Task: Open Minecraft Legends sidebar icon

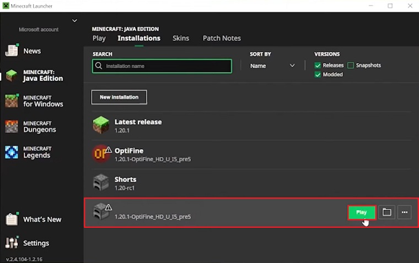Action: (x=12, y=152)
